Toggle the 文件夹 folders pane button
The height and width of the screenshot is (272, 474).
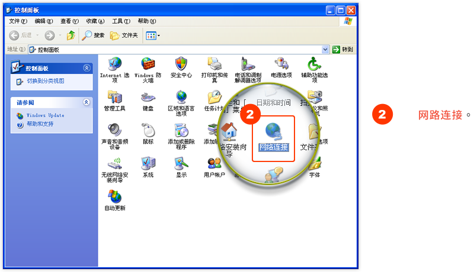[x=124, y=35]
